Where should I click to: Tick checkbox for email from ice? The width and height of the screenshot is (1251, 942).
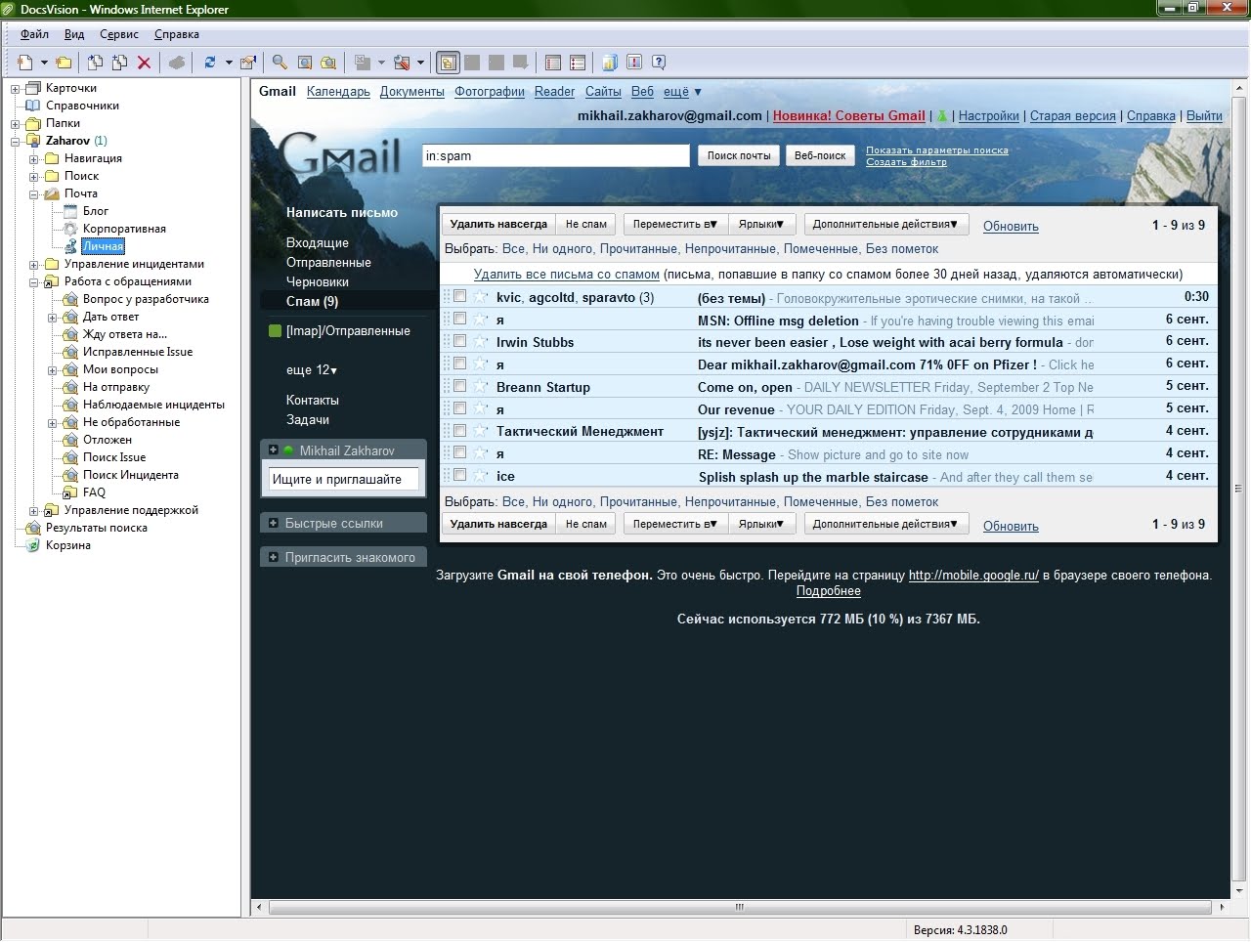(459, 476)
